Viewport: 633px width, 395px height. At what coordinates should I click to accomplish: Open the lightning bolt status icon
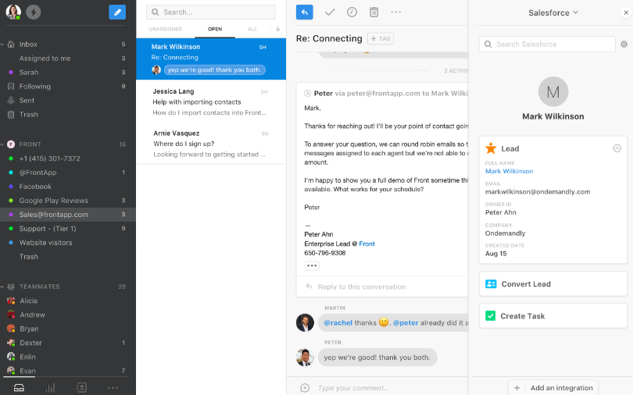33,12
